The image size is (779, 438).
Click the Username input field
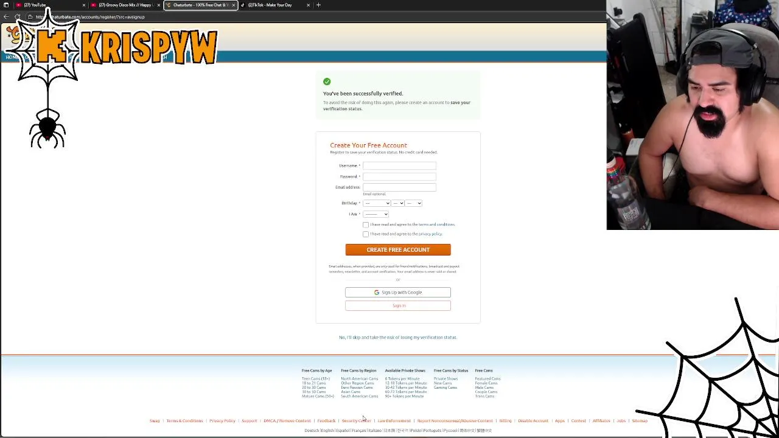[399, 165]
